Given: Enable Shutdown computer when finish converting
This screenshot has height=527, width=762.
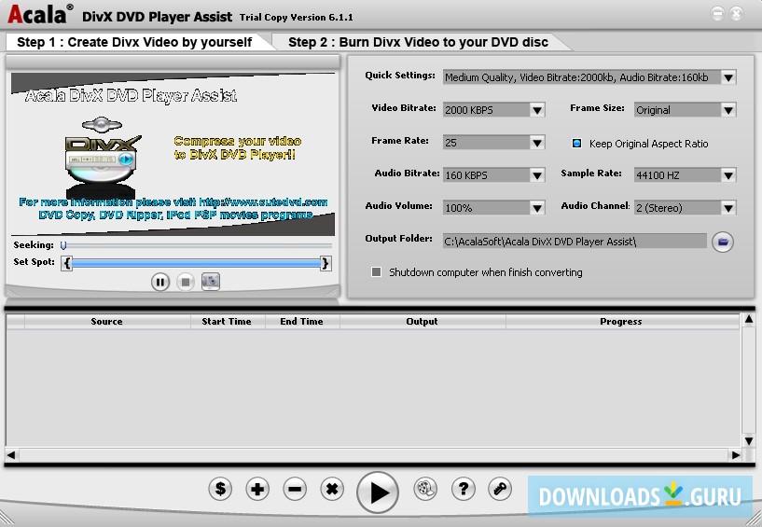Looking at the screenshot, I should 376,271.
